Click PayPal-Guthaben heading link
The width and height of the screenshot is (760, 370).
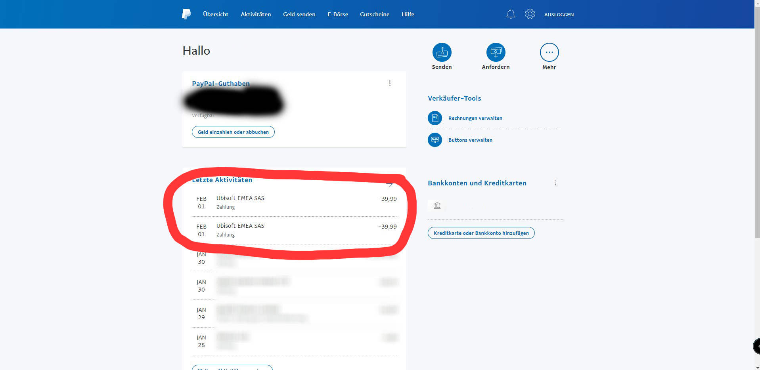221,84
